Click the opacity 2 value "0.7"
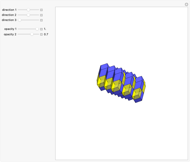This screenshot has width=190, height=162. pyautogui.click(x=46, y=34)
